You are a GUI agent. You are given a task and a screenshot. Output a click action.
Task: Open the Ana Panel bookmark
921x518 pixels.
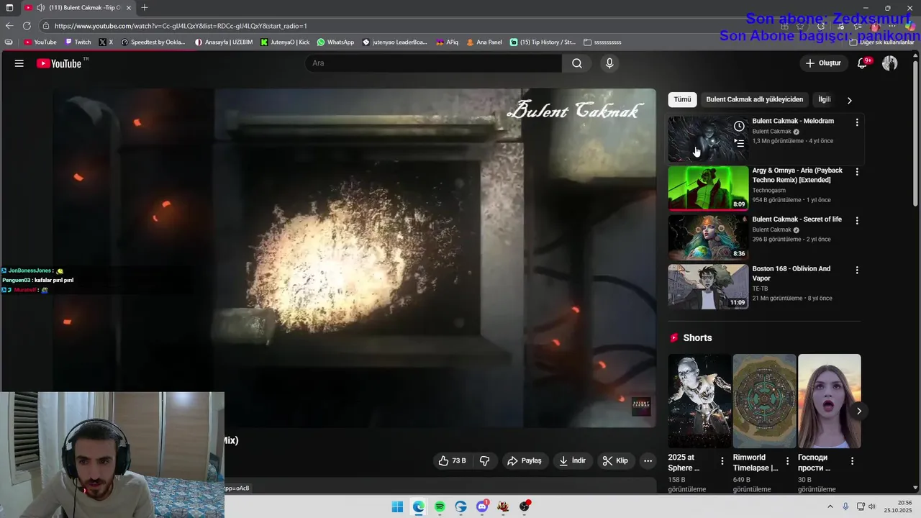[x=484, y=42]
